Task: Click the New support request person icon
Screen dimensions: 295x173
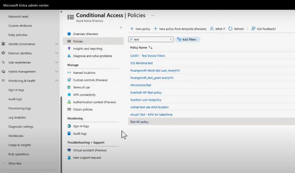Action: [69, 158]
